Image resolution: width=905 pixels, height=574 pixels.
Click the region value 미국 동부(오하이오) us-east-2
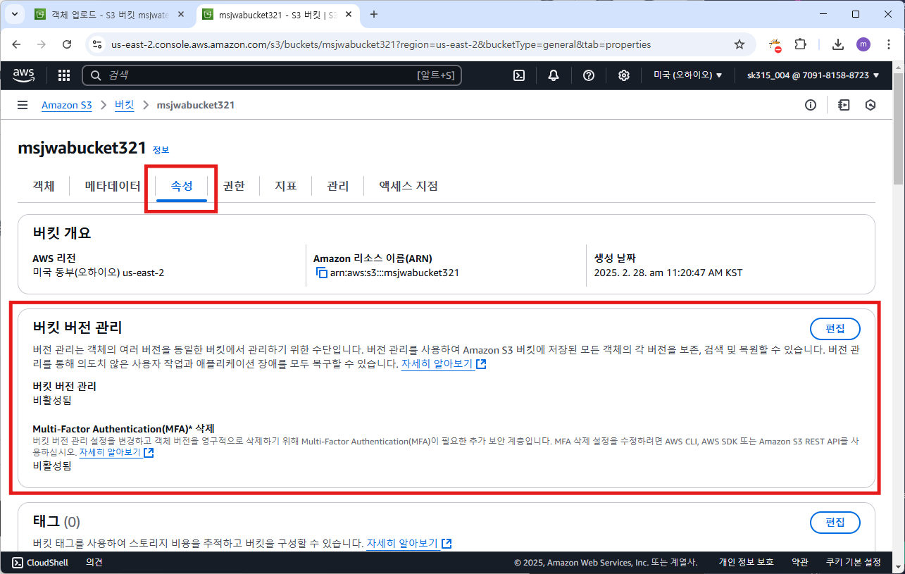pos(99,273)
